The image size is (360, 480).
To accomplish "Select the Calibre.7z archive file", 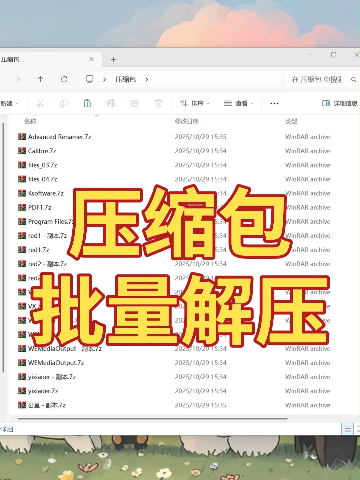I will pyautogui.click(x=42, y=151).
